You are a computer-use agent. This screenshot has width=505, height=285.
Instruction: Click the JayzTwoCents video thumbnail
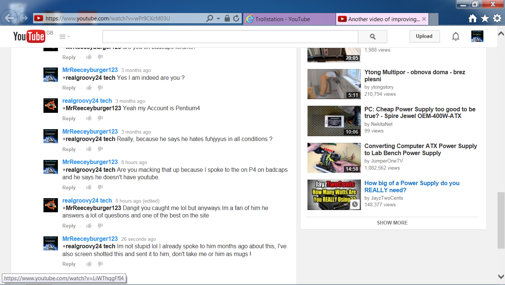coord(334,195)
